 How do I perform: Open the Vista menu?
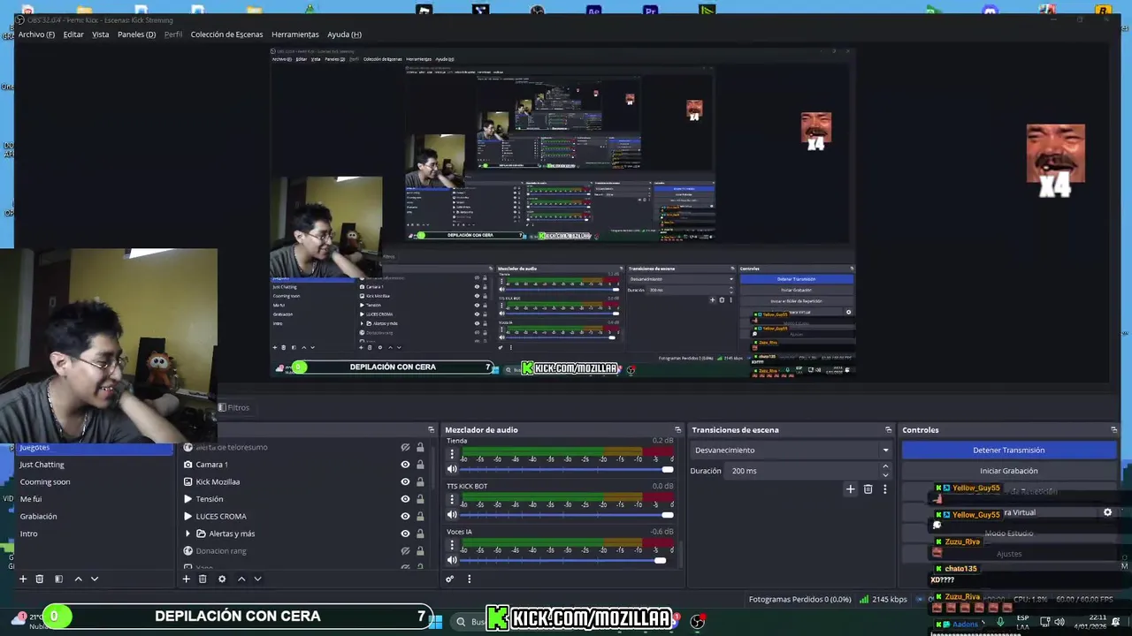101,34
